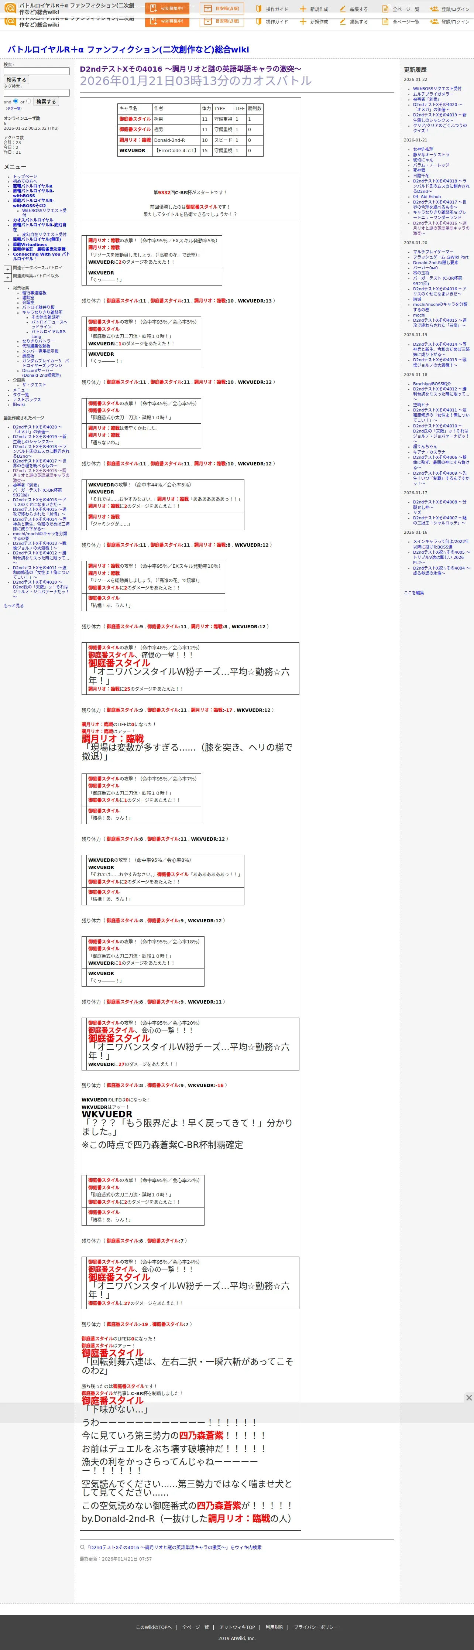Open バトルロイヤルRP-Long link
The height and width of the screenshot is (1650, 474).
click(x=49, y=334)
